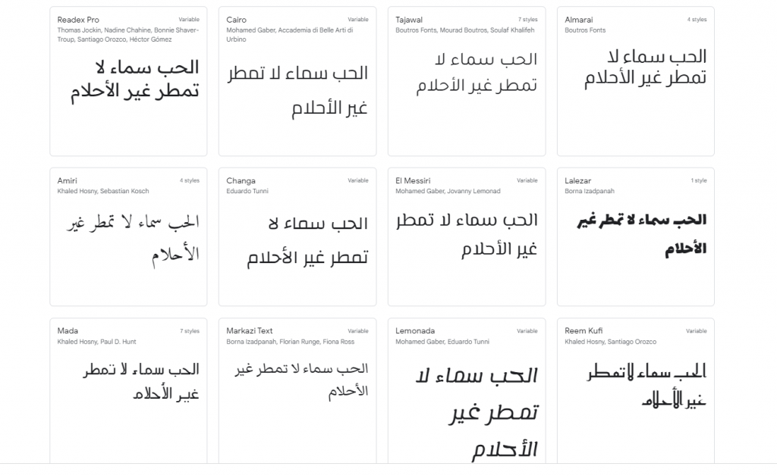
Task: Open the Almarai font card
Action: [x=636, y=82]
